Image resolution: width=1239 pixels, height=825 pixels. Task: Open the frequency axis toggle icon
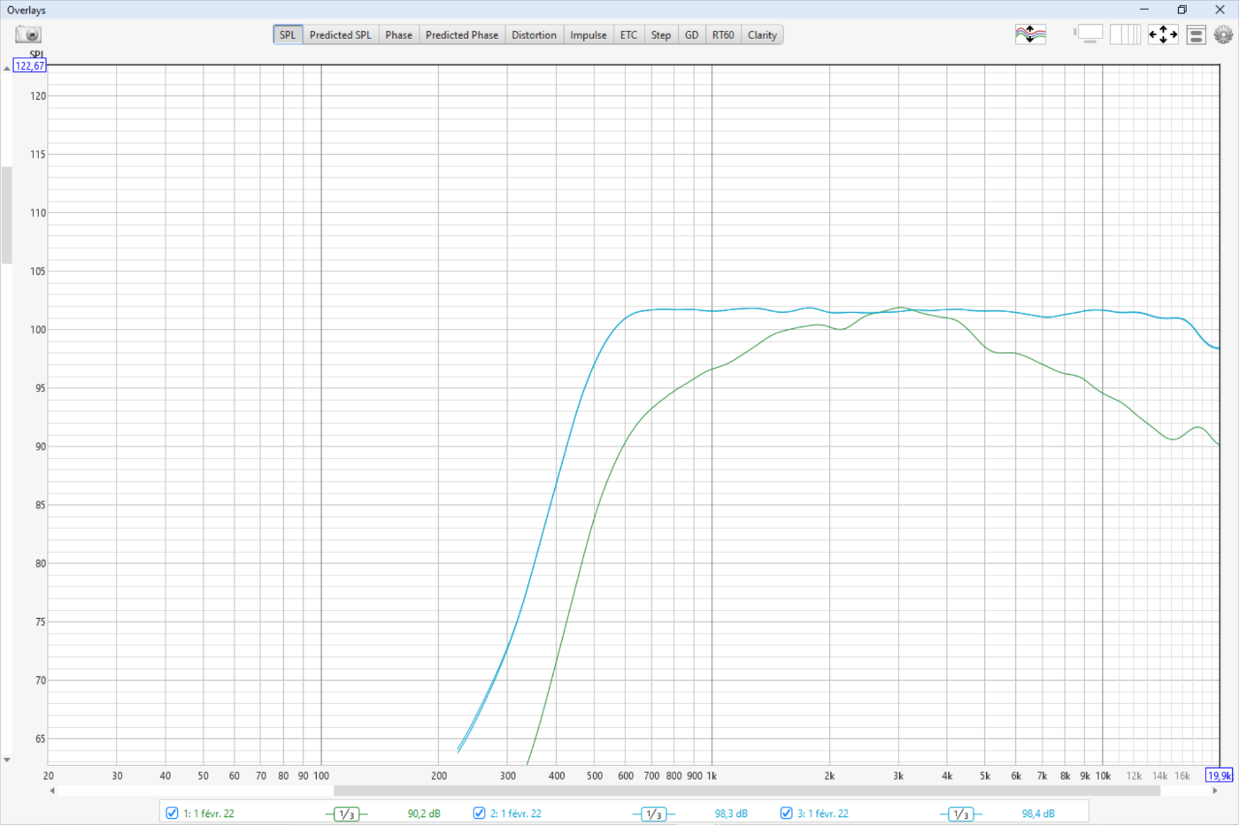point(1125,34)
